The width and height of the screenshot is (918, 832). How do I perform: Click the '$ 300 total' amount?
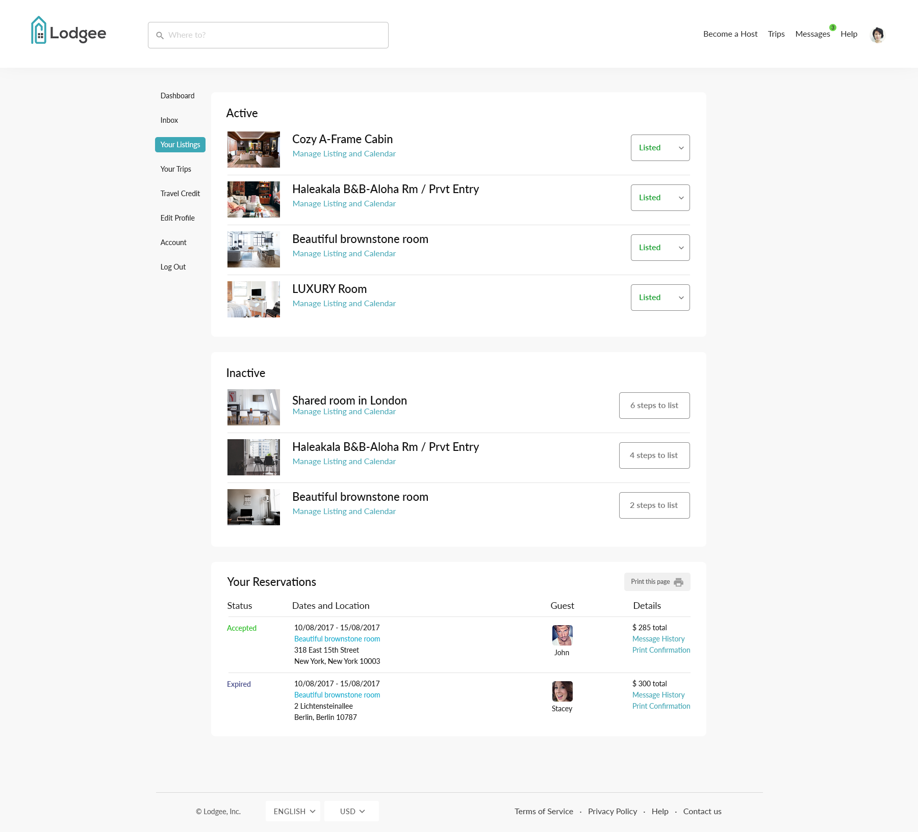649,684
